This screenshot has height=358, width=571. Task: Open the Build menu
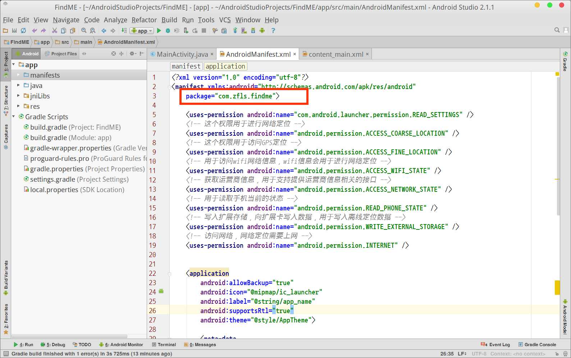click(169, 20)
